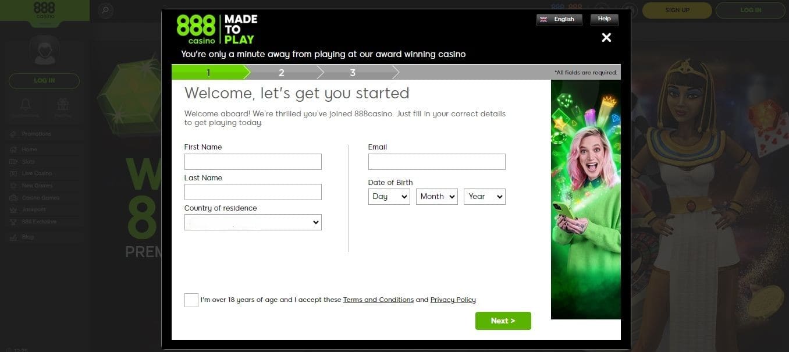Screen dimensions: 789x352
Task: Go to step 3 of registration
Action: click(353, 73)
